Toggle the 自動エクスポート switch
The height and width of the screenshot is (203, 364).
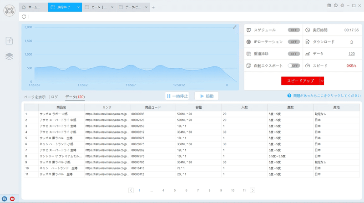click(x=294, y=66)
